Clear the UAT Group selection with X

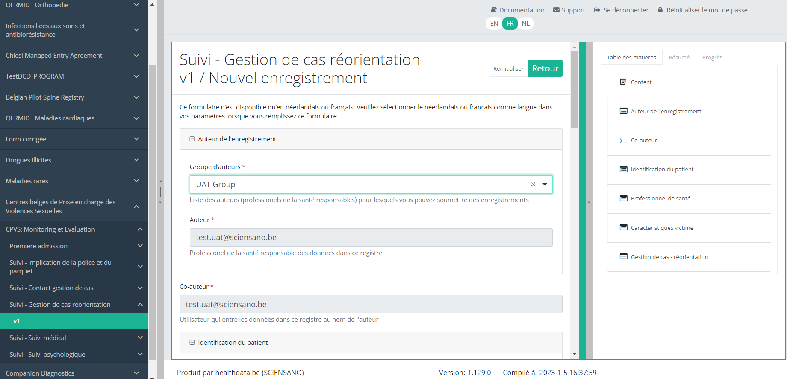[533, 185]
